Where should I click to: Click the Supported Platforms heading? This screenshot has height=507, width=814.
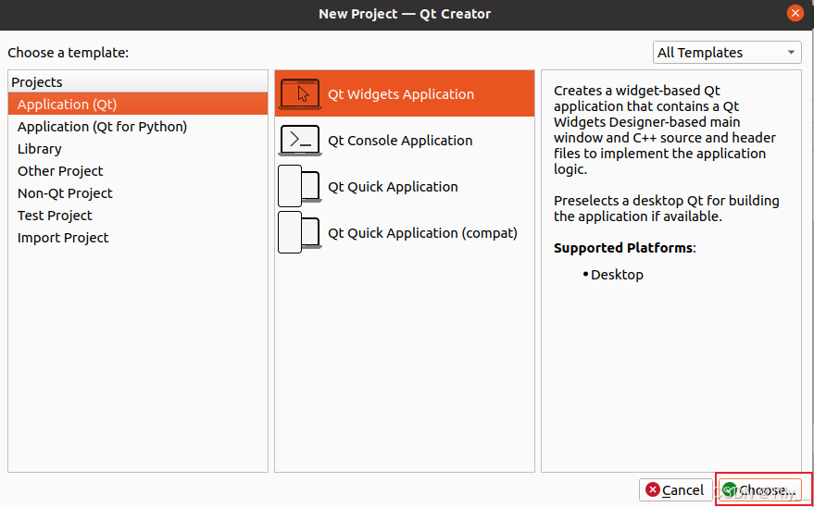click(624, 248)
